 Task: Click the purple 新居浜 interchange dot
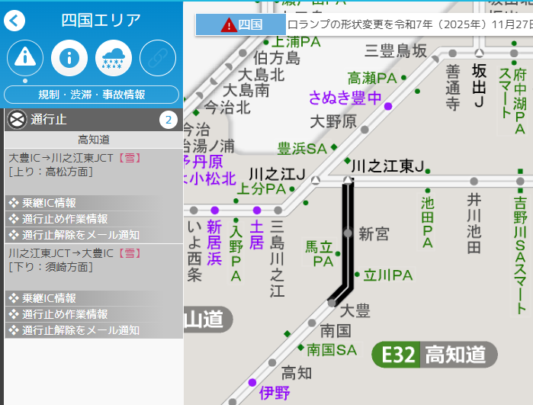[x=214, y=211]
